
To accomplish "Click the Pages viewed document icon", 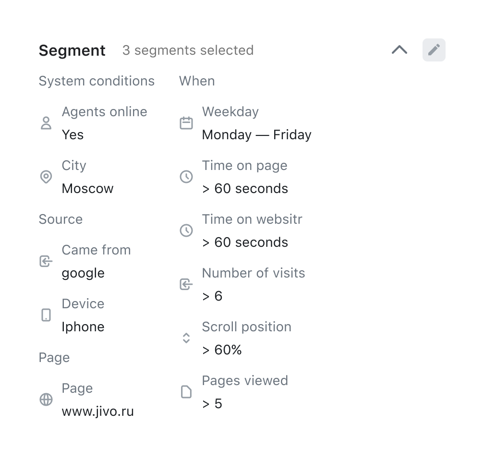I will [x=186, y=392].
